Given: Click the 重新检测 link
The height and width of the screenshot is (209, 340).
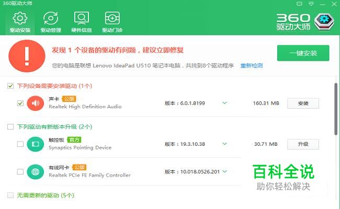Looking at the screenshot, I should pyautogui.click(x=252, y=66).
